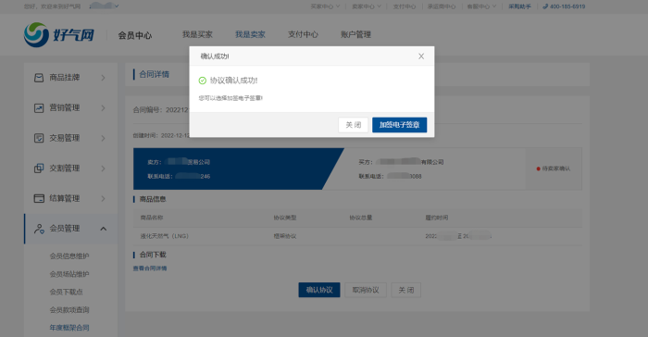Expand the 交割管理 menu chevron

pos(104,168)
